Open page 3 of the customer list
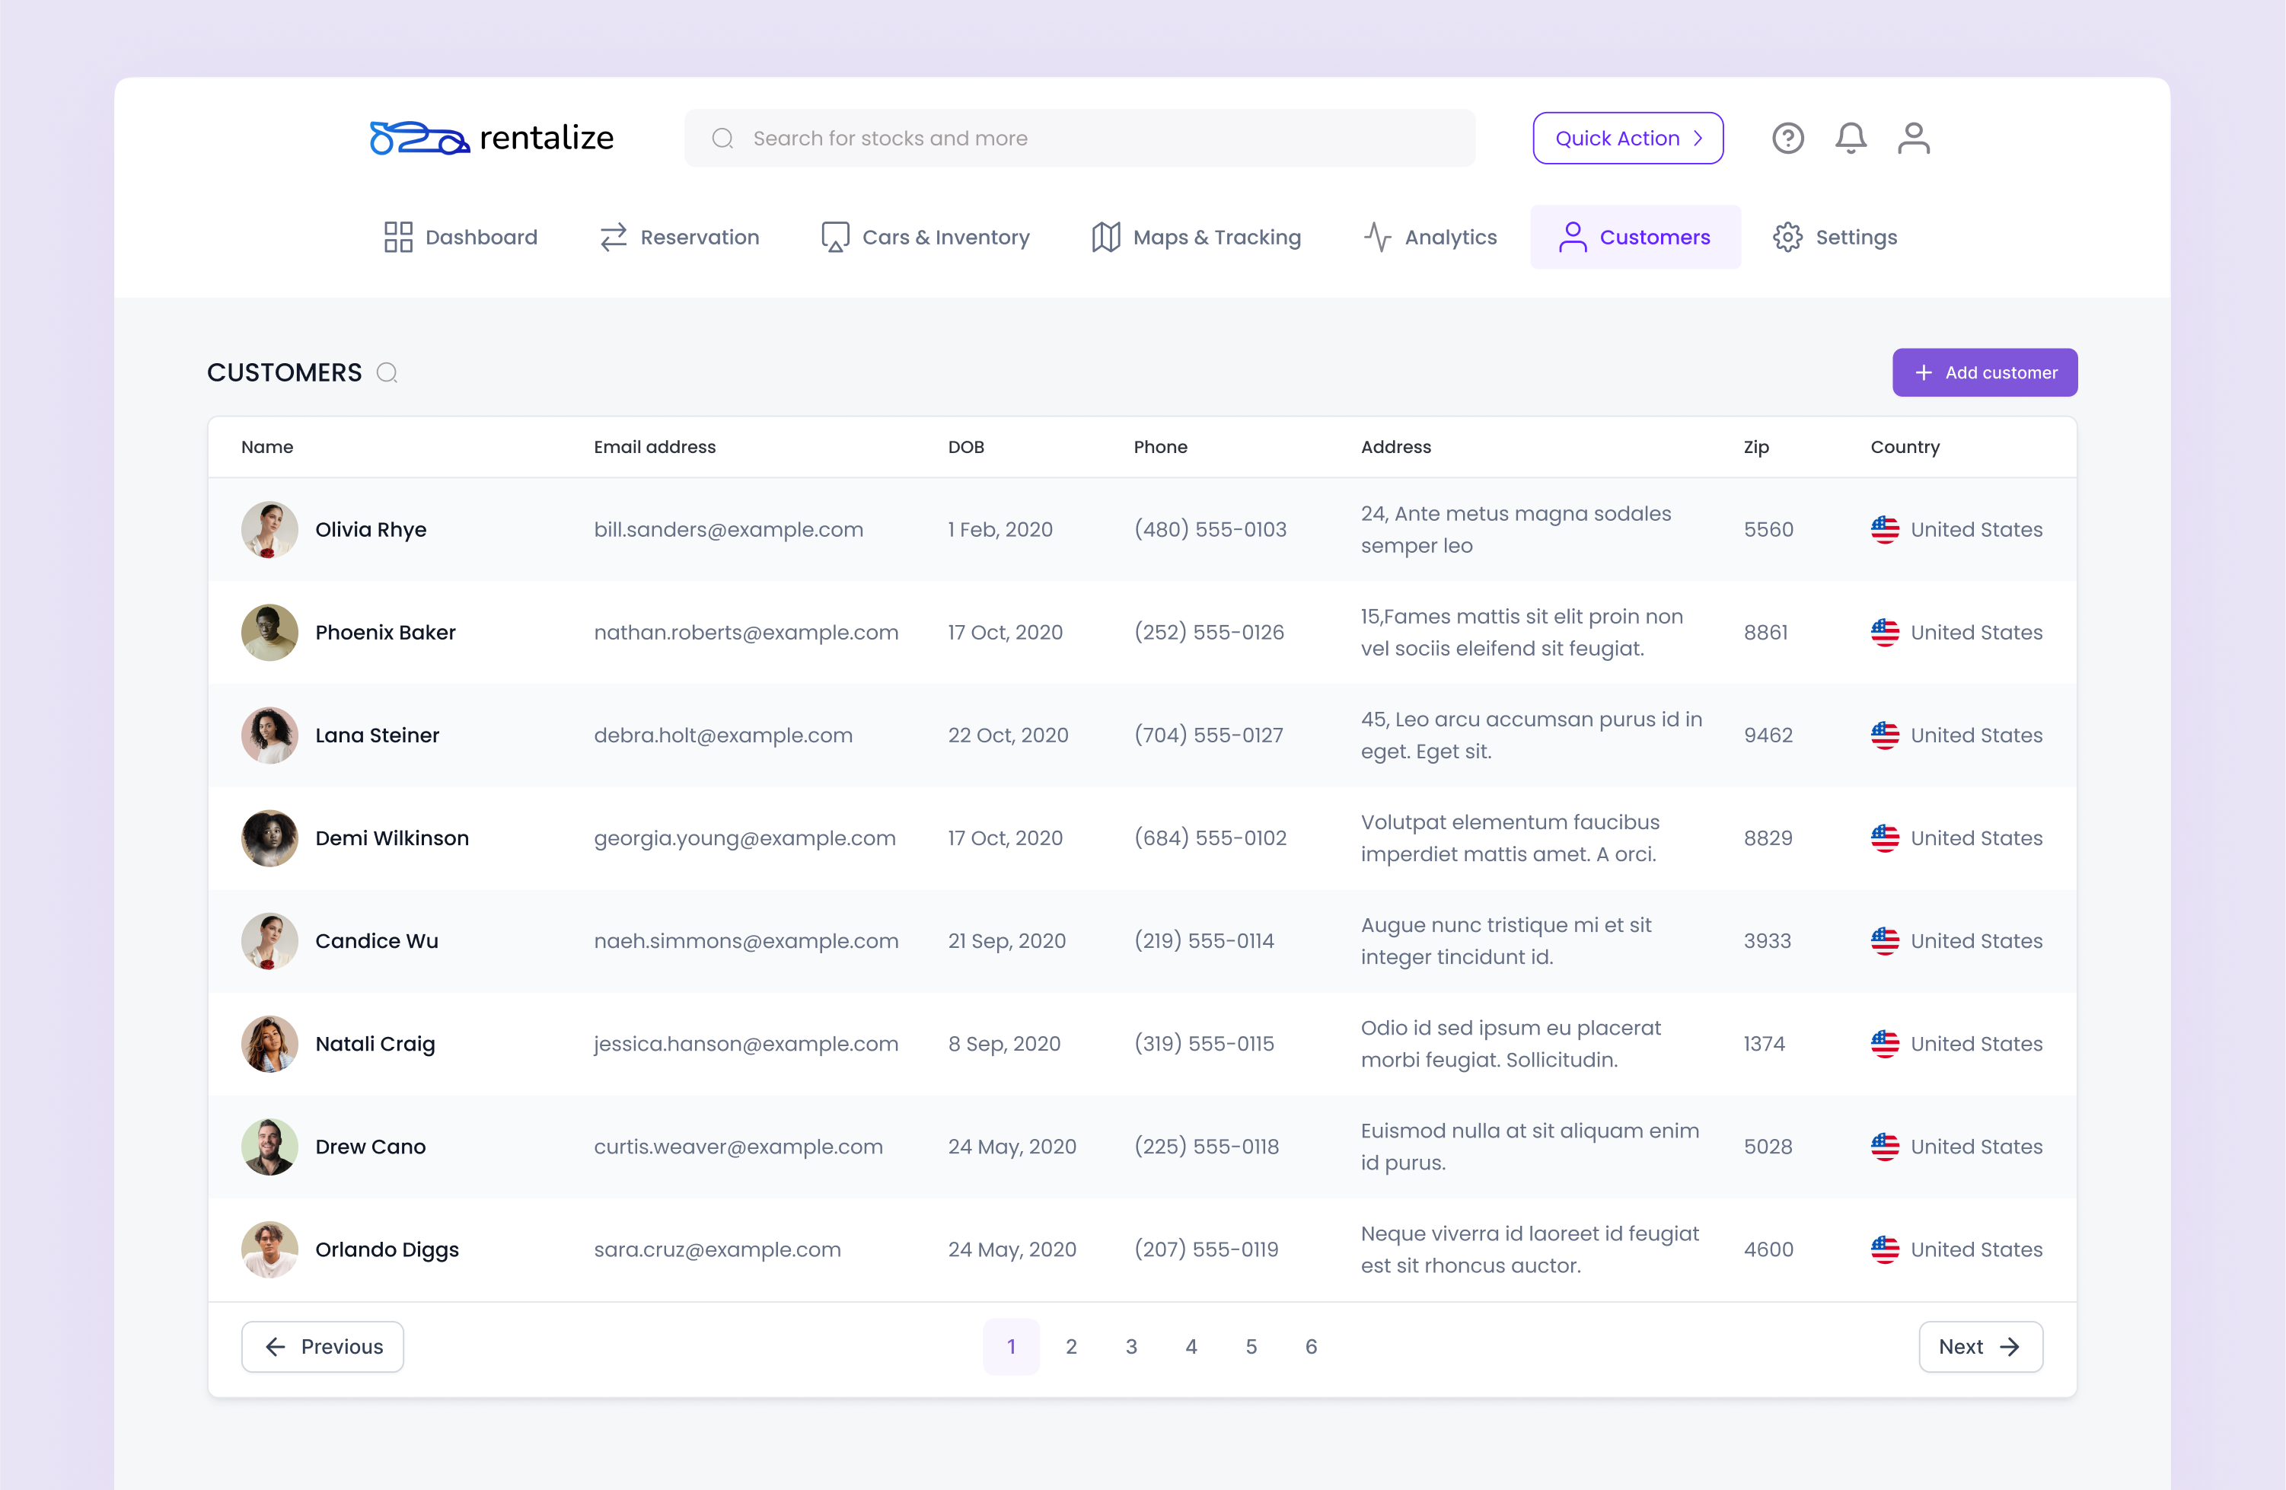Viewport: 2286px width, 1490px height. 1131,1346
